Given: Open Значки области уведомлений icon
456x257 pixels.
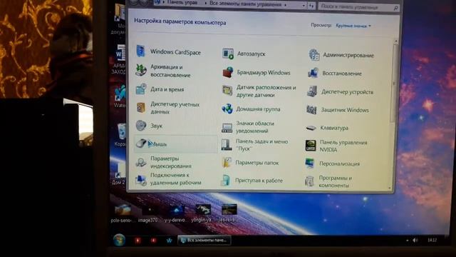Looking at the screenshot, I should coord(227,127).
